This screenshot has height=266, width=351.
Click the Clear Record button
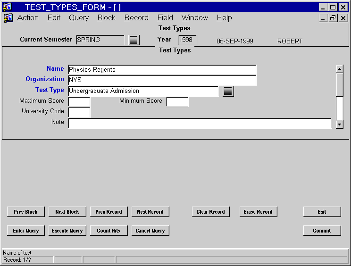[x=210, y=212]
